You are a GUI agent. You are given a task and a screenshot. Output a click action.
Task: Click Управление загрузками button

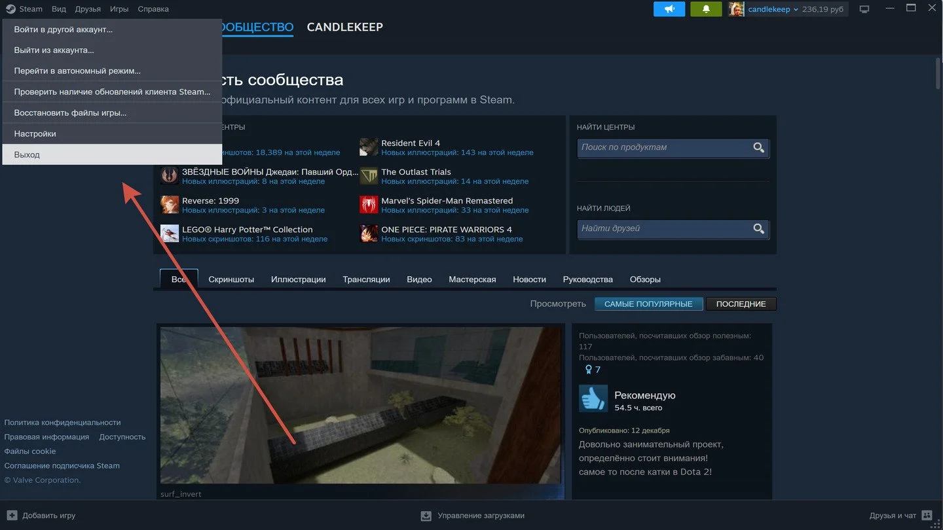coord(472,516)
